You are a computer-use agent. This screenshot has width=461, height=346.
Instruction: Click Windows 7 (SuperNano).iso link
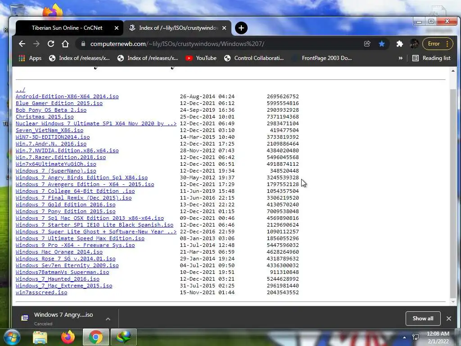56,171
